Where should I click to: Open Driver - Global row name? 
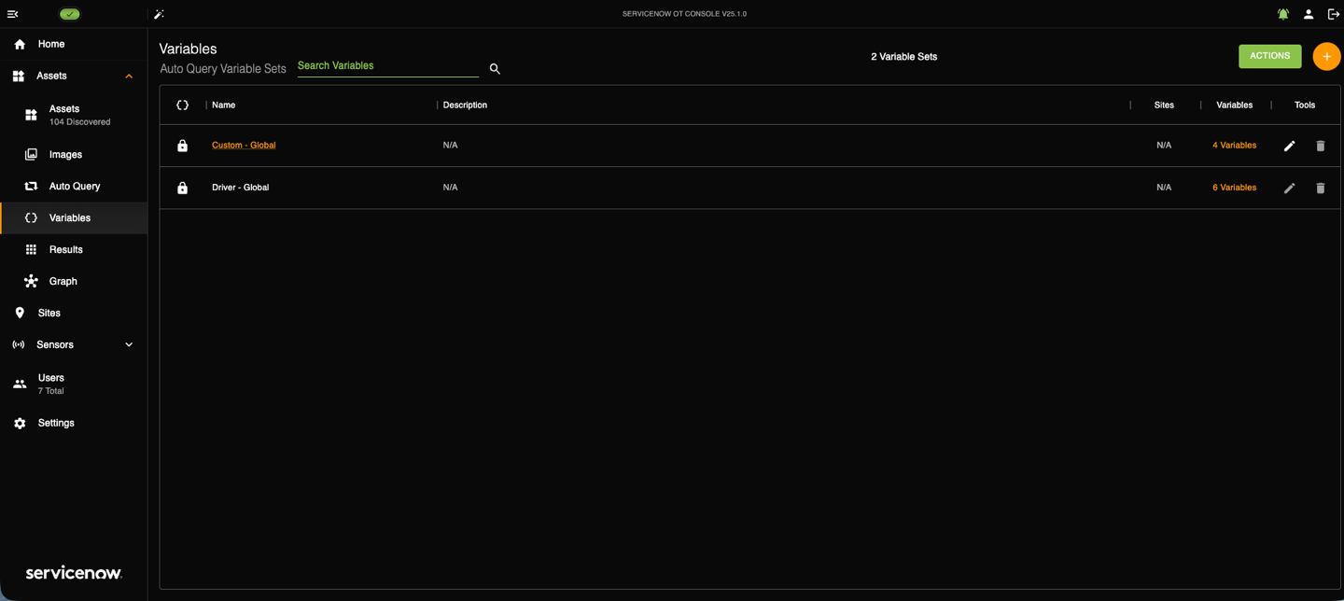pyautogui.click(x=240, y=188)
